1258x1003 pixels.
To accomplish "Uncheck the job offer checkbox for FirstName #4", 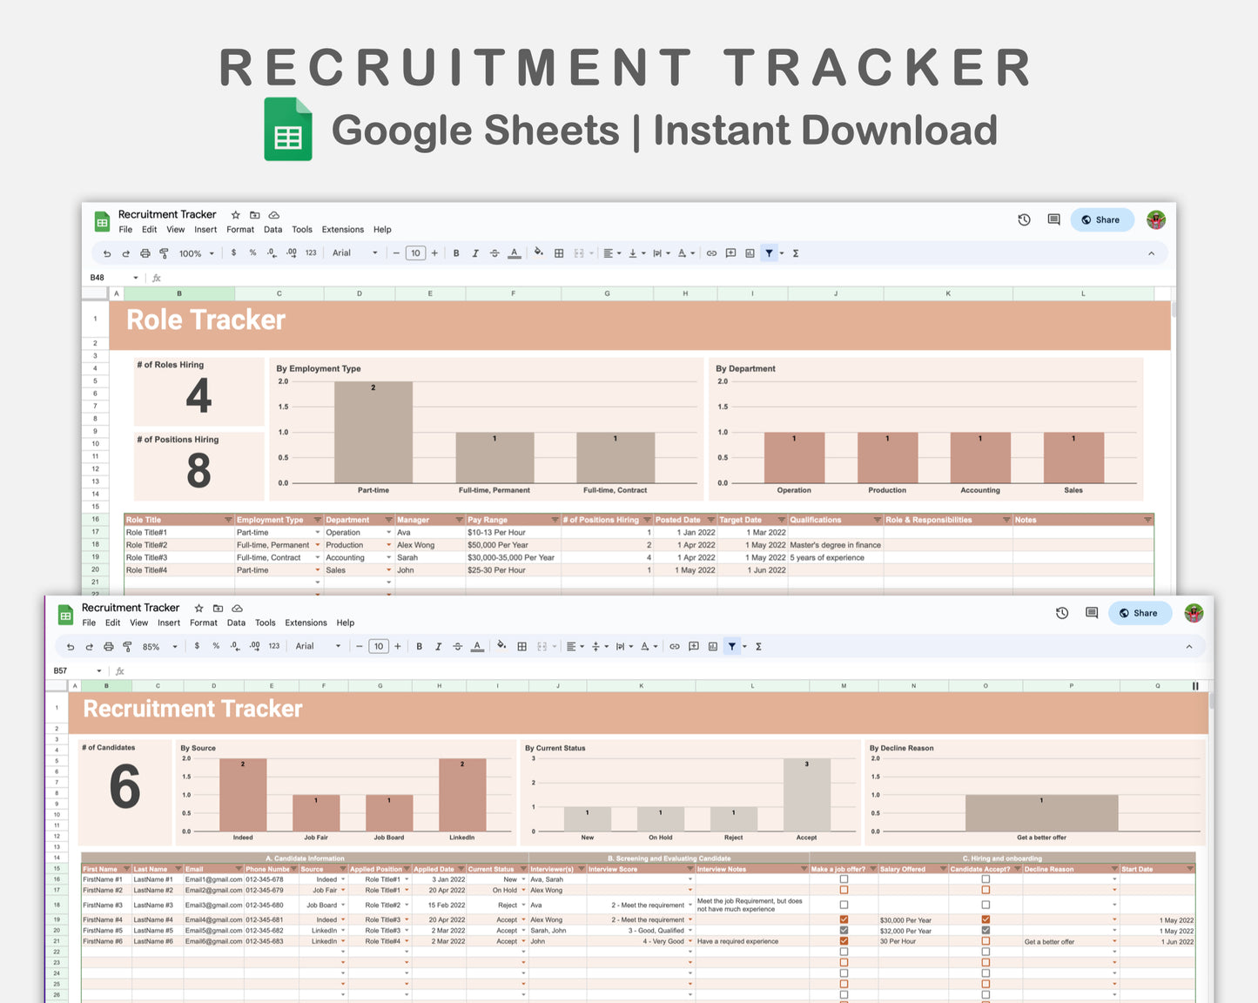I will 843,919.
